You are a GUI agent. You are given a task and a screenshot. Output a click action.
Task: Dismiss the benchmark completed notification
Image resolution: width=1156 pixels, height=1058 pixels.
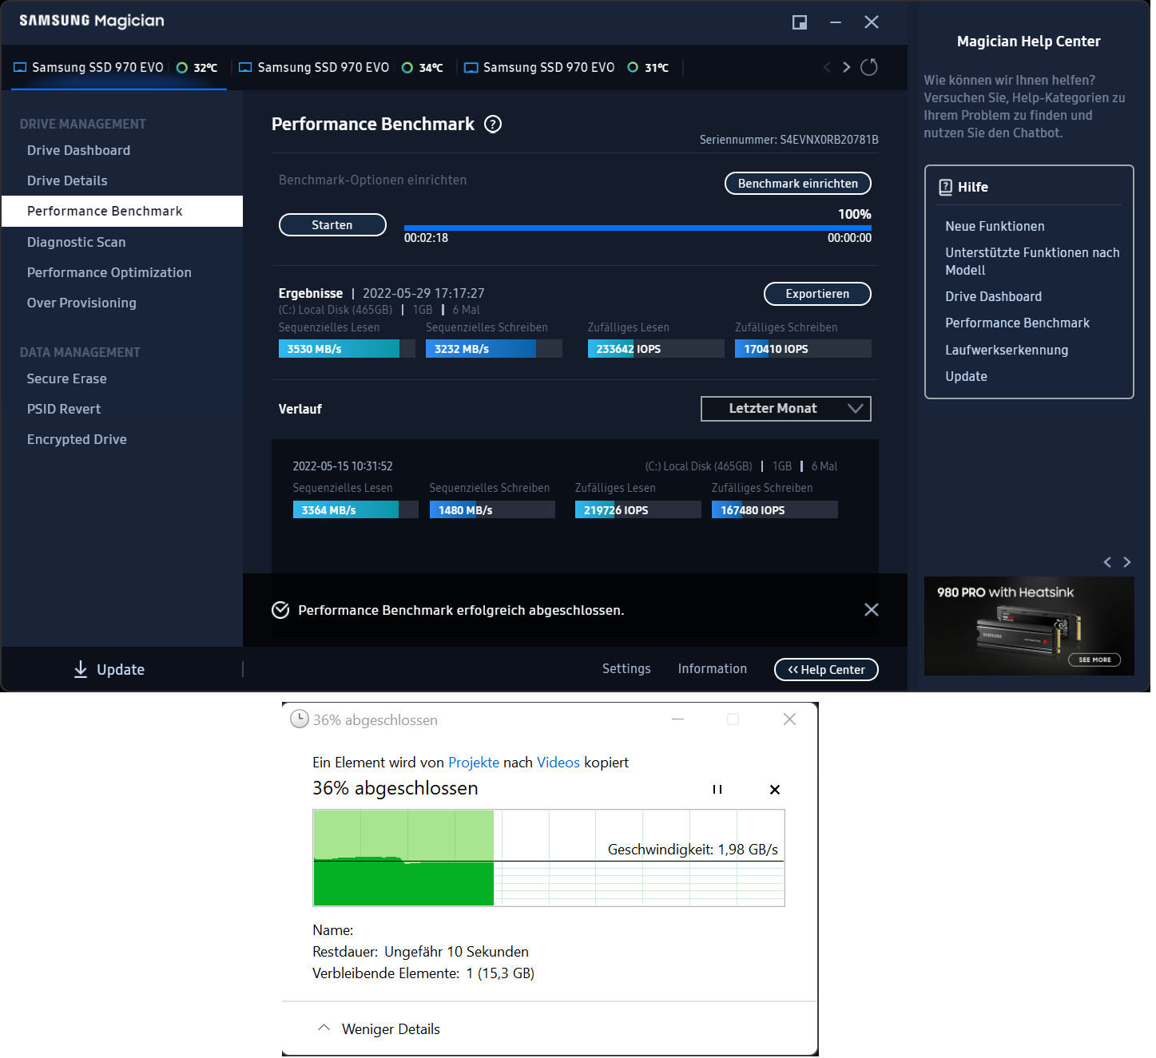click(x=872, y=610)
